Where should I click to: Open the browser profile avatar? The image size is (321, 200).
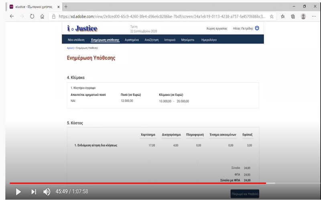303,16
